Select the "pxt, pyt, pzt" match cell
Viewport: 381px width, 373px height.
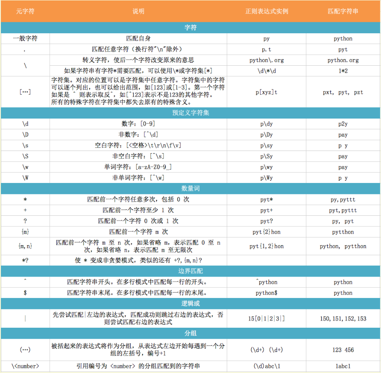[x=343, y=92]
